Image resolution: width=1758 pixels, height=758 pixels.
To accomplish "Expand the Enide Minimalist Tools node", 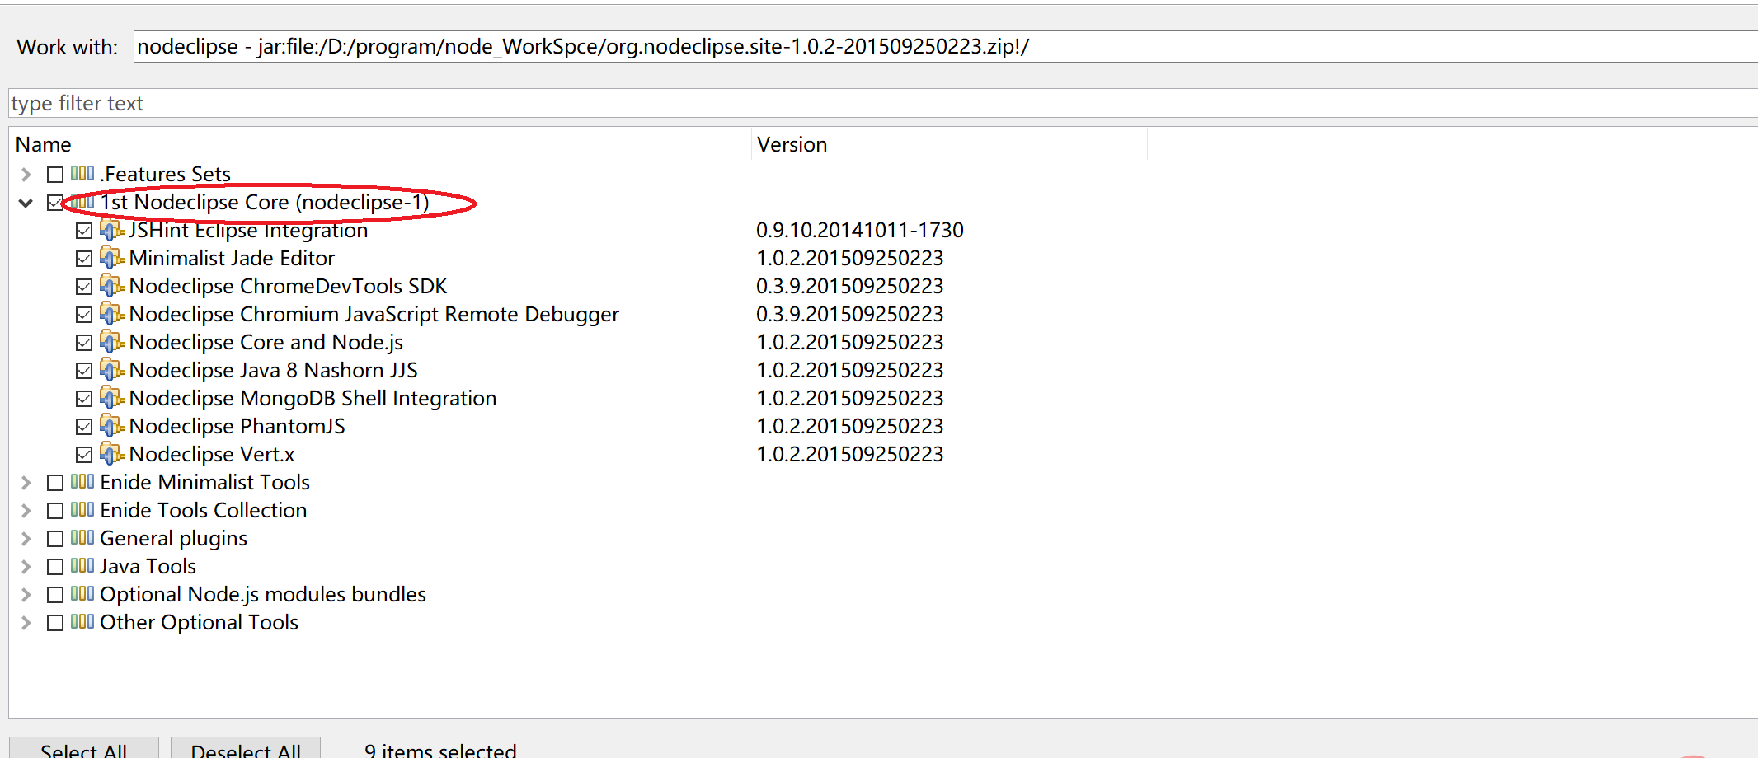I will coord(26,483).
